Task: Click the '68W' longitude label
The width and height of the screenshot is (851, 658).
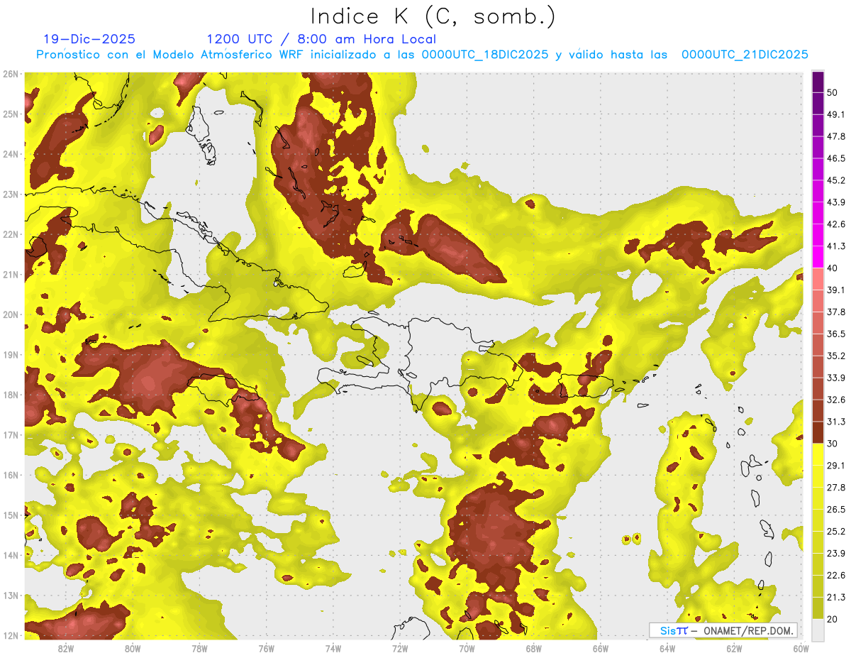Action: point(534,649)
